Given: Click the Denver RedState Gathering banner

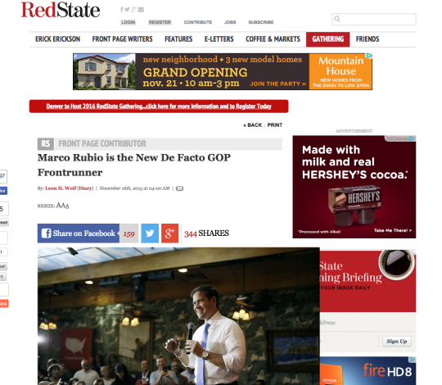Looking at the screenshot, I should point(159,106).
